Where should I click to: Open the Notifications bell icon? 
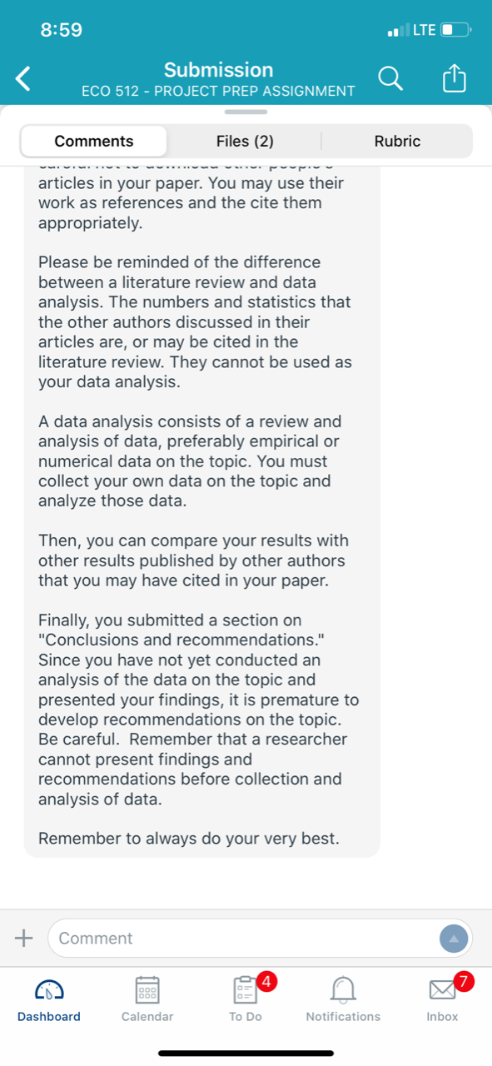[343, 989]
